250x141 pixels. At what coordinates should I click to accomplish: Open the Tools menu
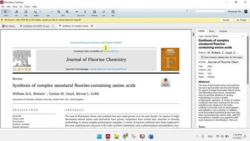tap(27, 7)
